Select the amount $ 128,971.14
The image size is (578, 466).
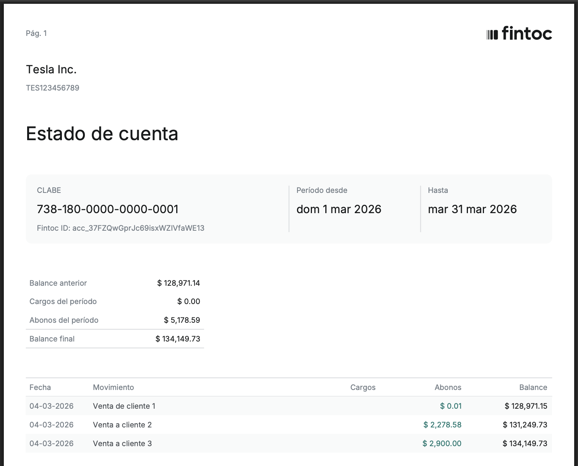point(179,283)
